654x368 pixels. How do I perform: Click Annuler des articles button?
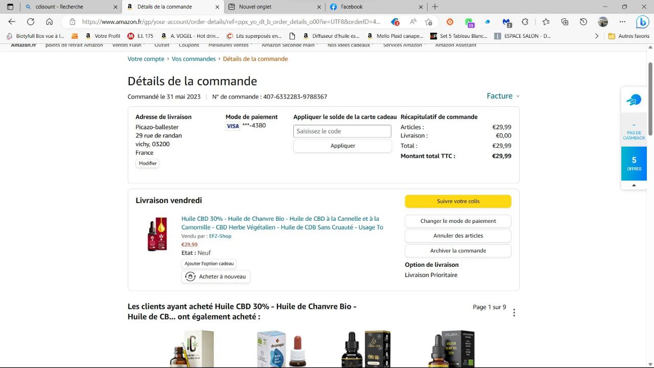[458, 236]
